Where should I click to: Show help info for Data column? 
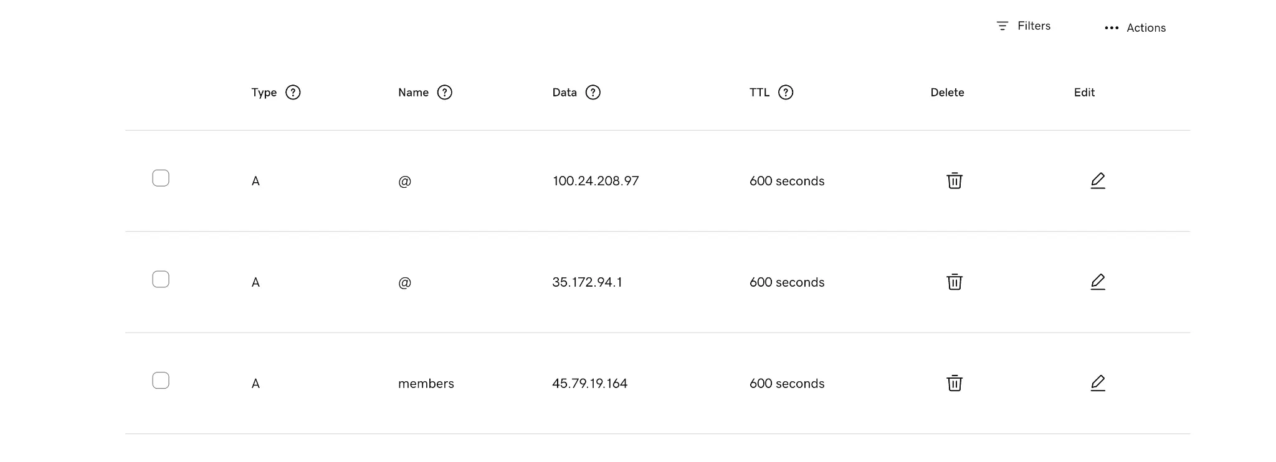click(x=593, y=93)
